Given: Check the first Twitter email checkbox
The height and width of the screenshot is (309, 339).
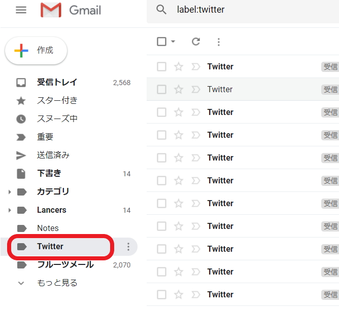Looking at the screenshot, I should click(161, 67).
